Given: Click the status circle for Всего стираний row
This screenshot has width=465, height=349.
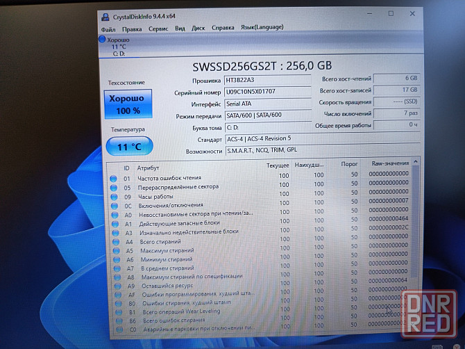Looking at the screenshot, I should point(114,241).
